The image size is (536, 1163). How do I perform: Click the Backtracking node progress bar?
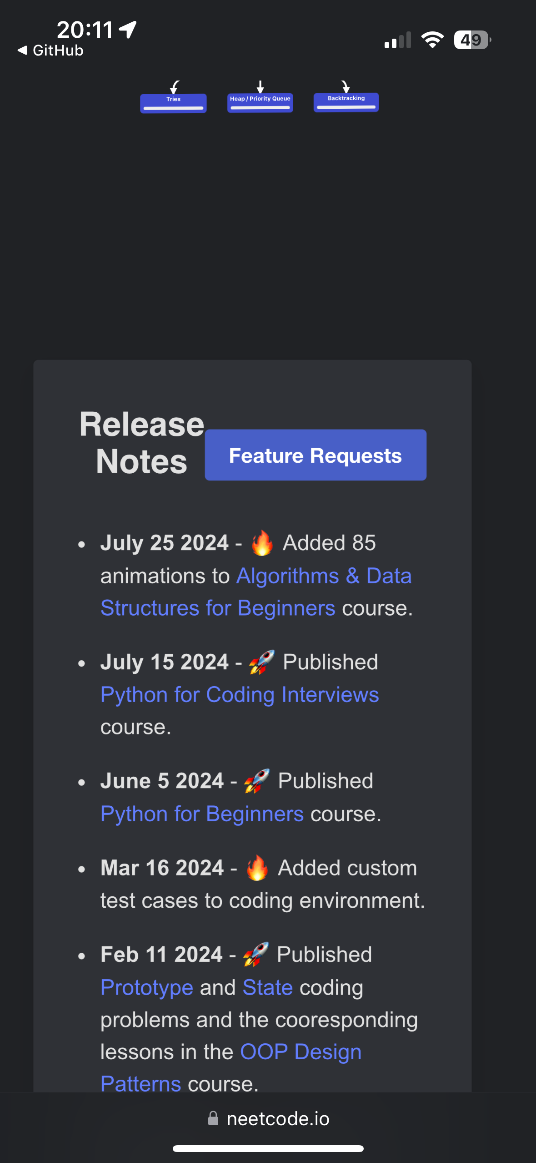tap(346, 107)
